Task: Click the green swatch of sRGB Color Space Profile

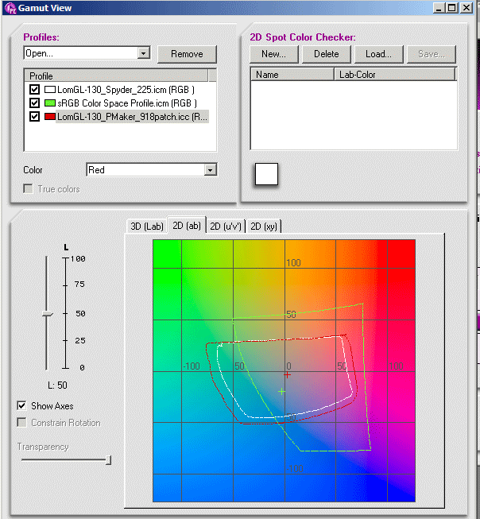Action: click(x=49, y=103)
